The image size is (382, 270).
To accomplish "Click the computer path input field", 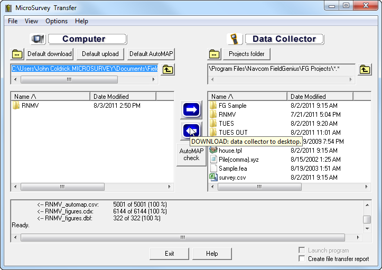I will [85, 69].
